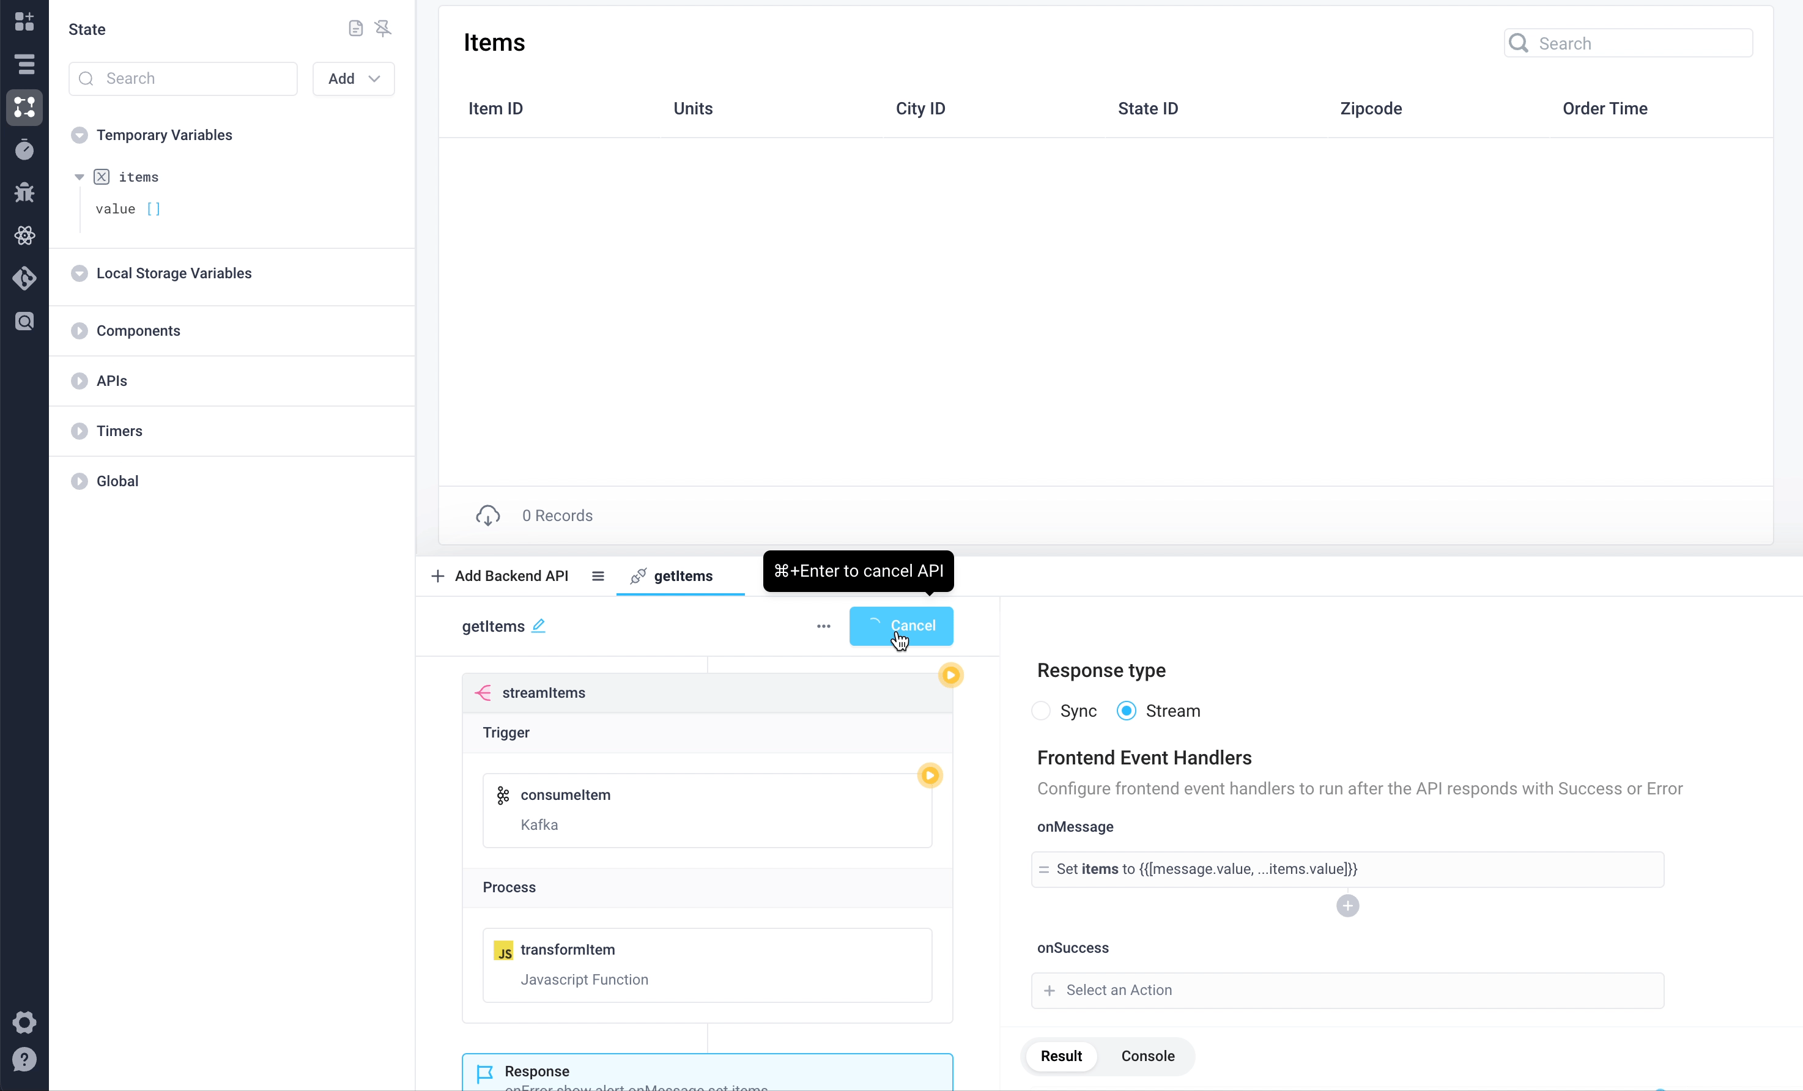Collapse the Temporary Variables section
This screenshot has height=1091, width=1803.
pyautogui.click(x=79, y=135)
